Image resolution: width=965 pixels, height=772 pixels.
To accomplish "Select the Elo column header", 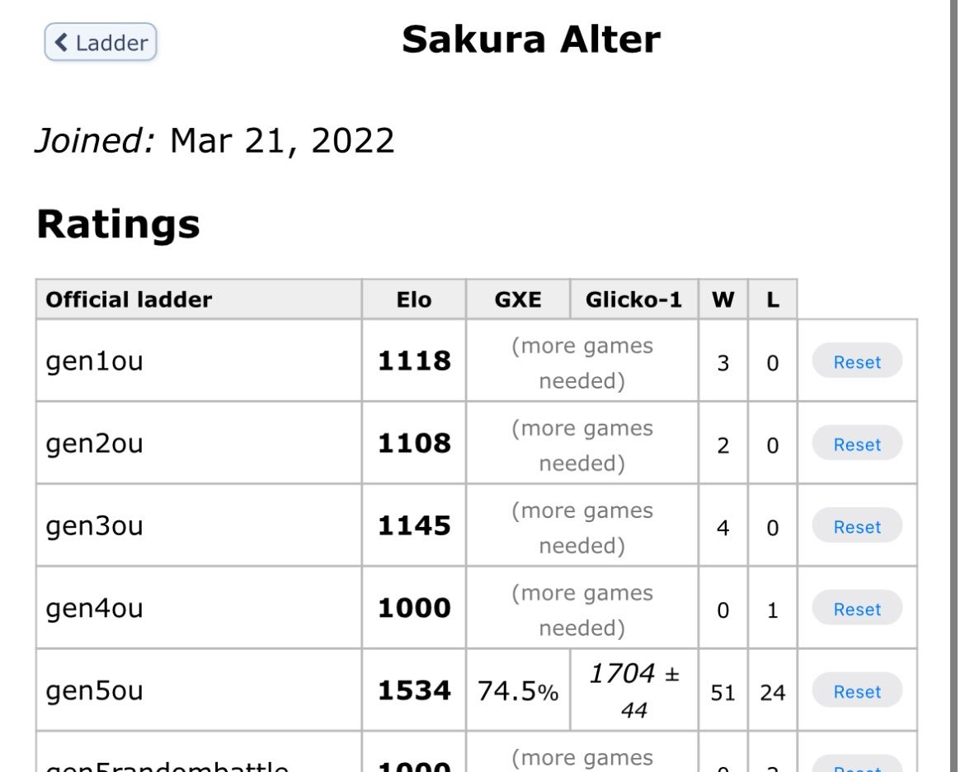I will (413, 299).
